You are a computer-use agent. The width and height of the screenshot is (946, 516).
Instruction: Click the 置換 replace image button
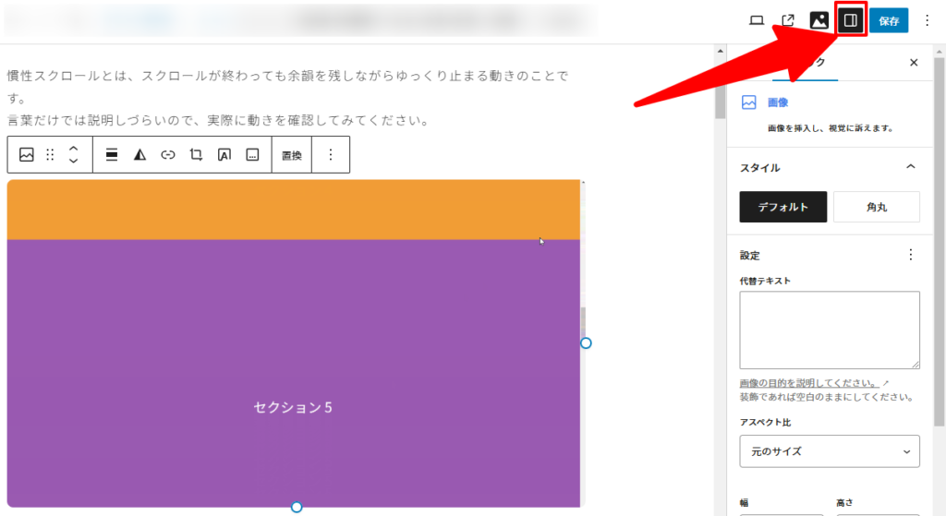point(292,155)
